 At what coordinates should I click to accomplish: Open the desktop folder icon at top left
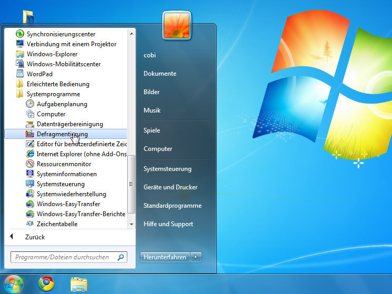point(28,17)
